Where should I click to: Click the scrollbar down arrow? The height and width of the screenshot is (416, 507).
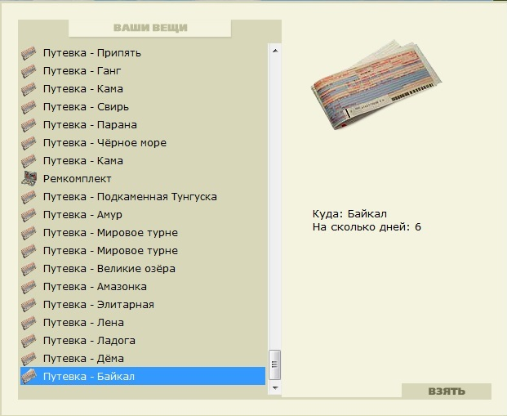[275, 388]
